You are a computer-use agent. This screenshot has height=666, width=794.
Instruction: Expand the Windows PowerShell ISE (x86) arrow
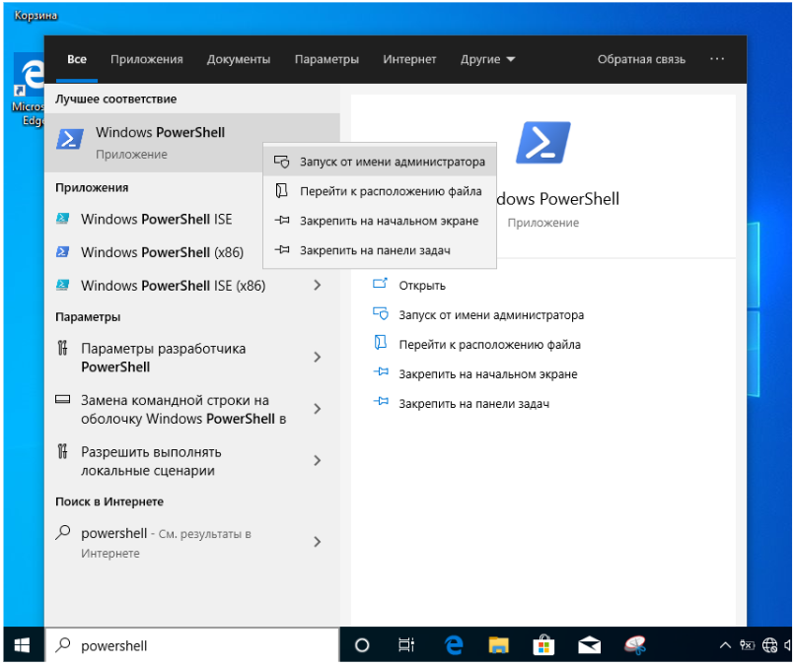(x=317, y=286)
